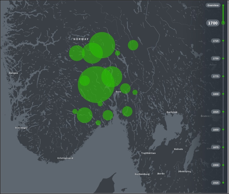Click the Kristiansand city label on the map
The image size is (229, 194).
[x=65, y=158]
